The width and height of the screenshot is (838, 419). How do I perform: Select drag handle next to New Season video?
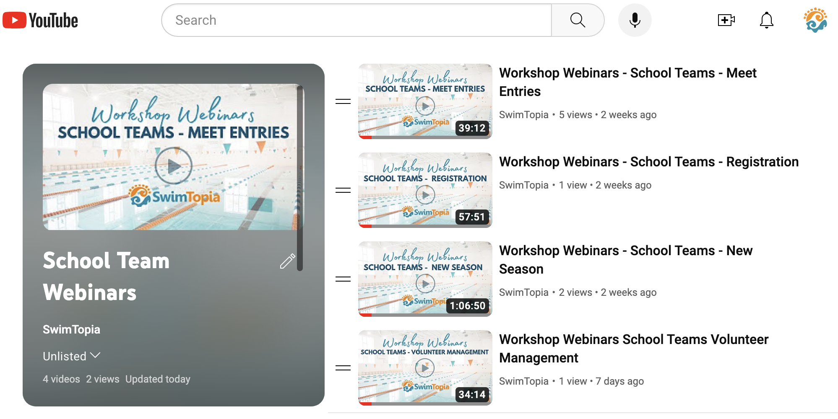click(x=343, y=279)
